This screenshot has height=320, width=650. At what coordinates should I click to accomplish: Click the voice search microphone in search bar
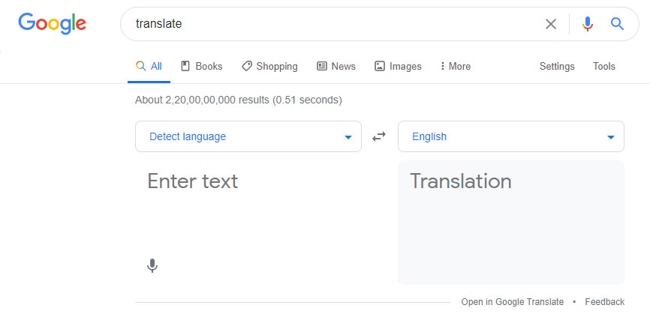[x=588, y=24]
